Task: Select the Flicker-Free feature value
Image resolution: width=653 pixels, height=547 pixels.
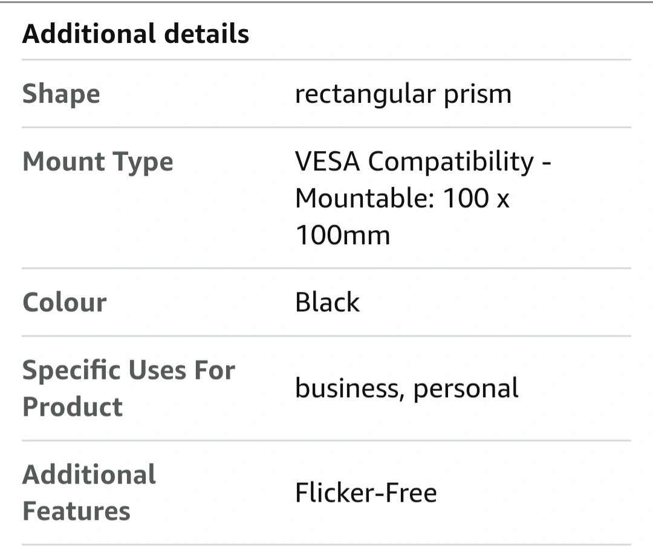Action: [x=366, y=493]
